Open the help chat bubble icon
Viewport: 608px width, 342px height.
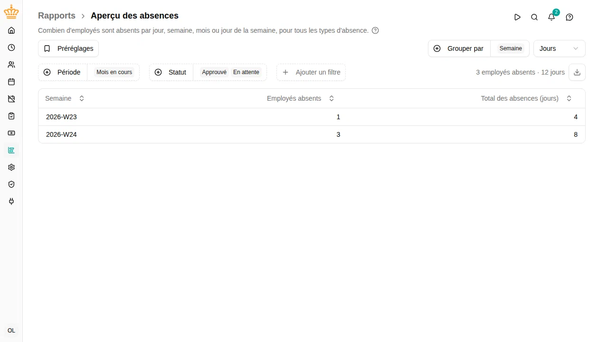click(x=570, y=17)
